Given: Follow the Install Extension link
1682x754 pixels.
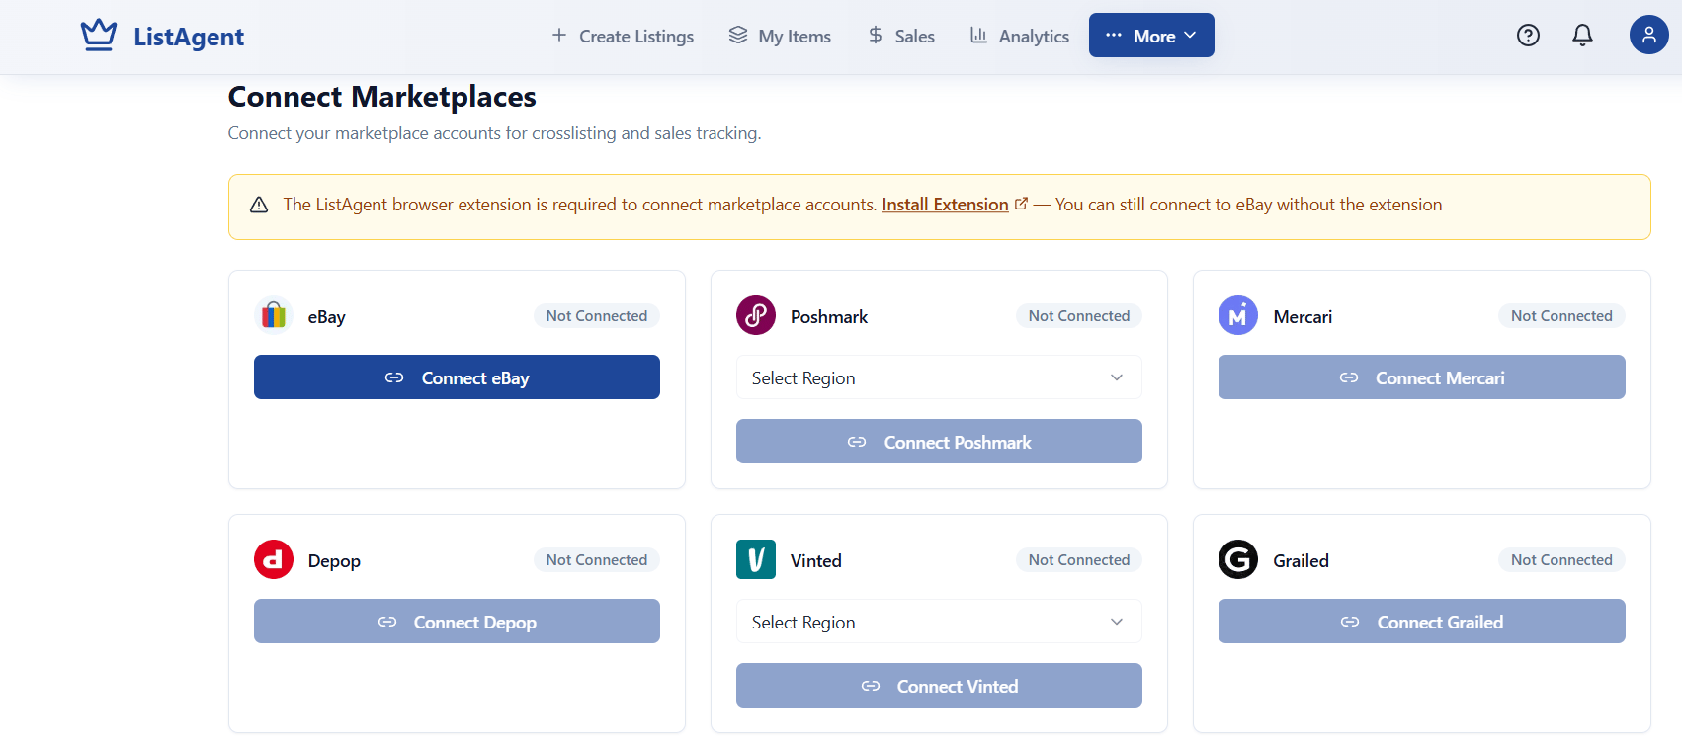Looking at the screenshot, I should [945, 205].
